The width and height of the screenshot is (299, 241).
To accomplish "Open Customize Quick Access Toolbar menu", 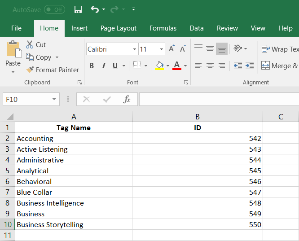I will 133,9.
